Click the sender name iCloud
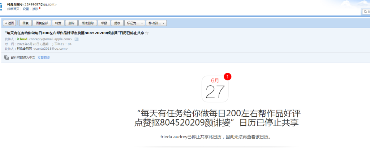Viewport: 370px width, 148px height. [22, 39]
